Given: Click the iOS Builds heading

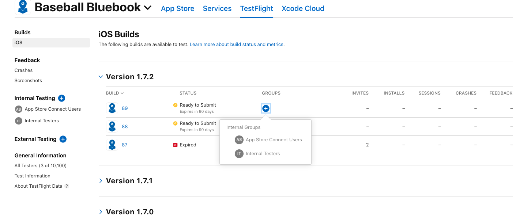Looking at the screenshot, I should coord(119,34).
